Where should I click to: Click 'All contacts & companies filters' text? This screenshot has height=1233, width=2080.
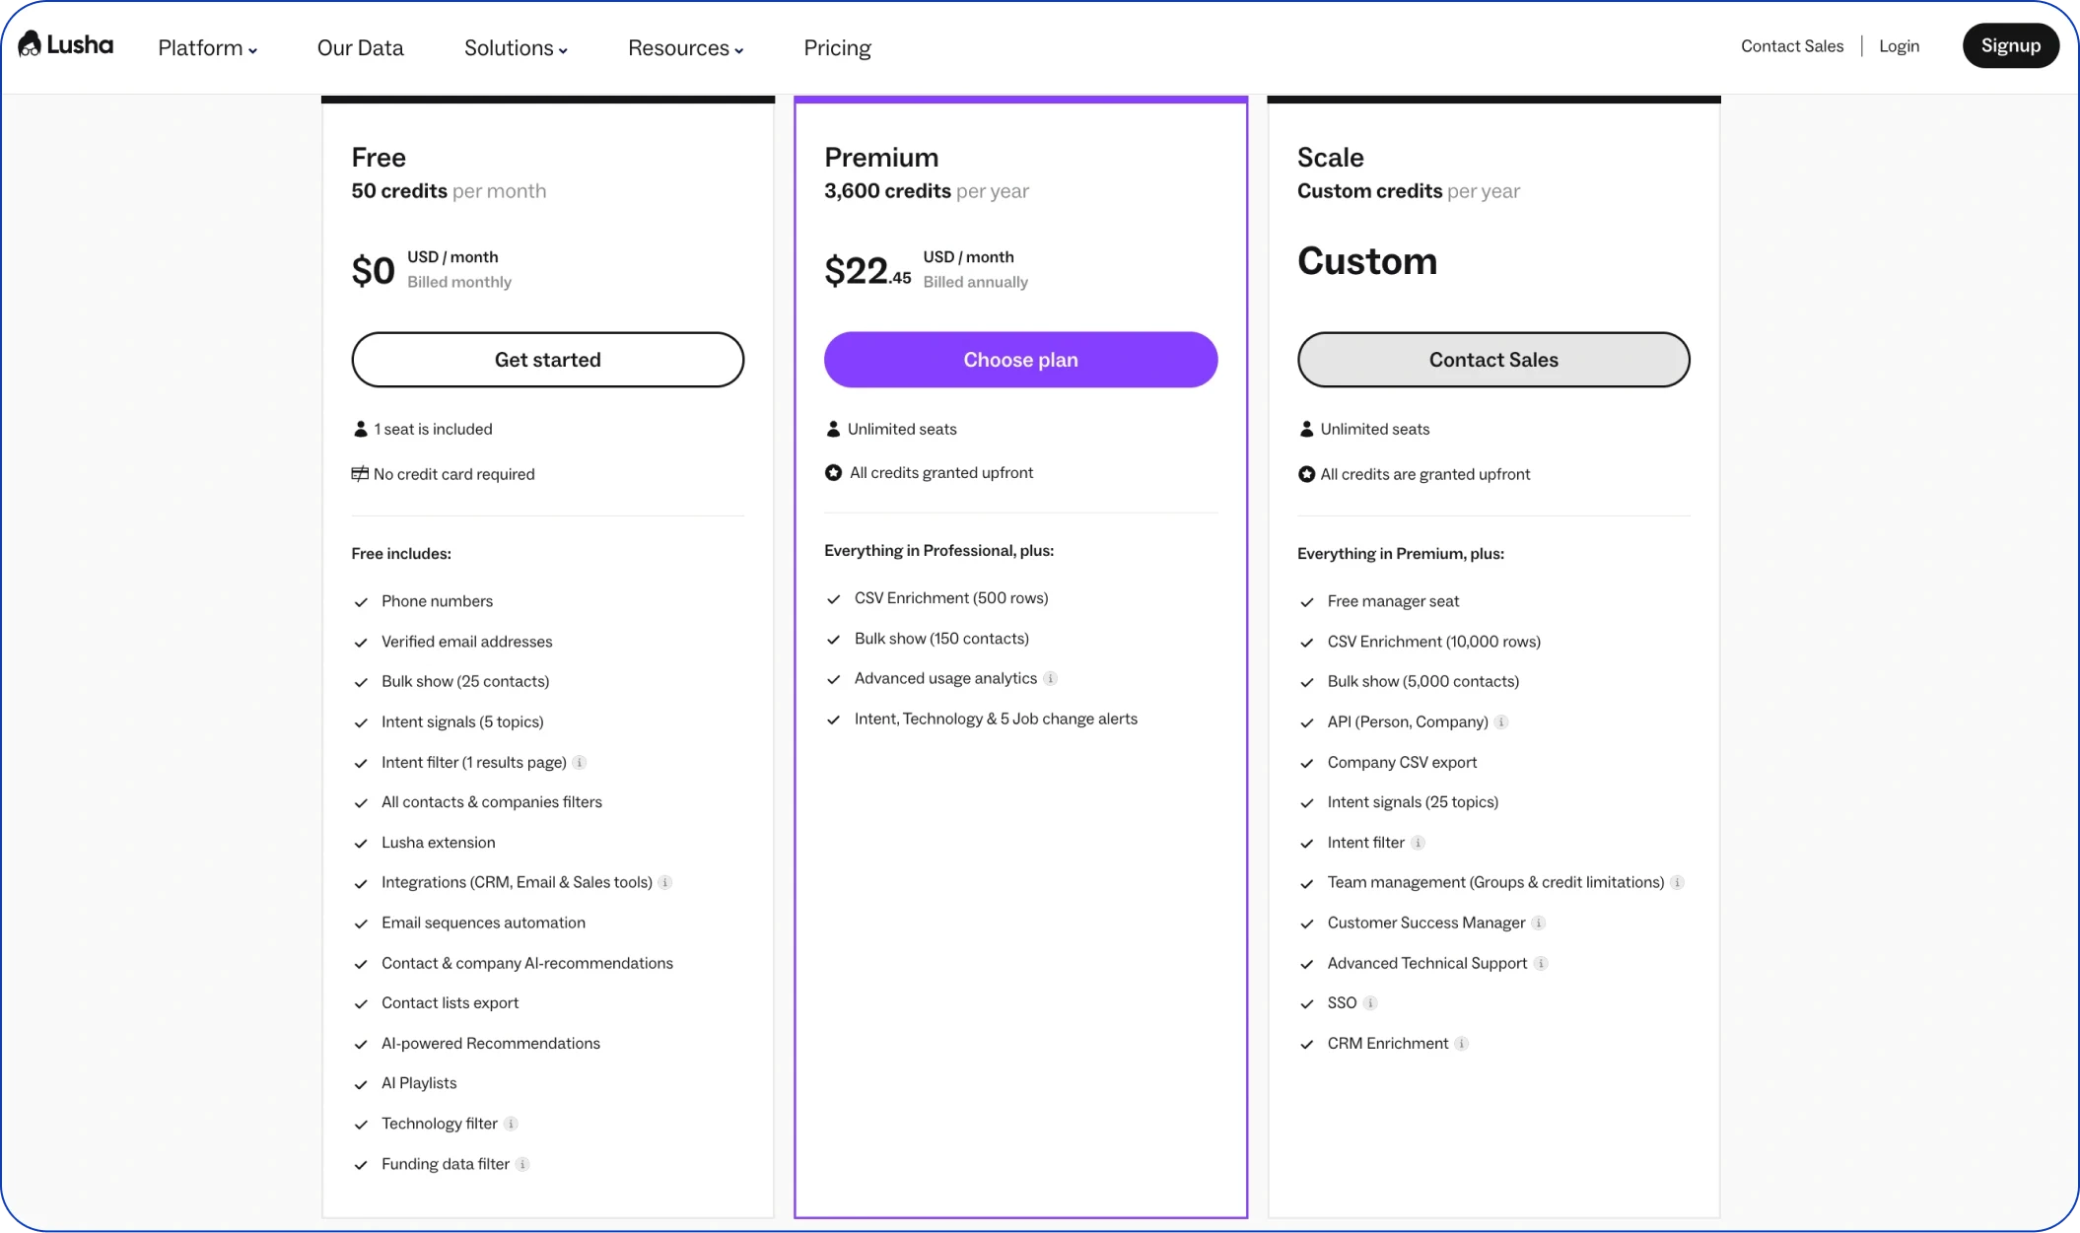492,802
